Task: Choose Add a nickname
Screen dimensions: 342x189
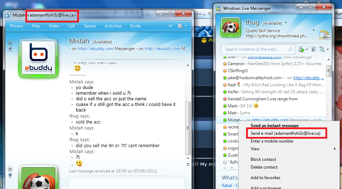Action: 265,187
